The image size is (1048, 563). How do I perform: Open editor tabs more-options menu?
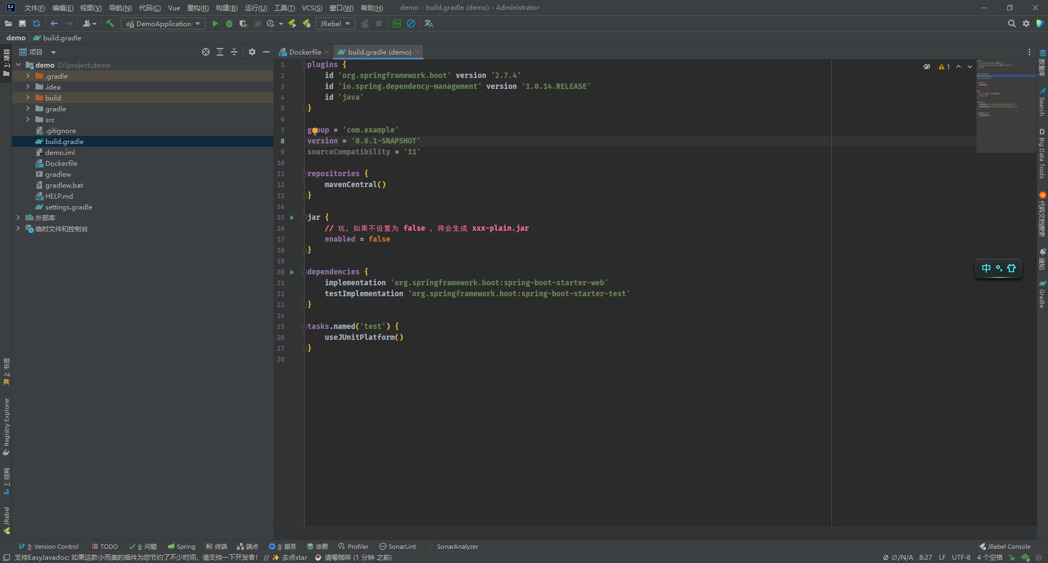[x=1029, y=52]
